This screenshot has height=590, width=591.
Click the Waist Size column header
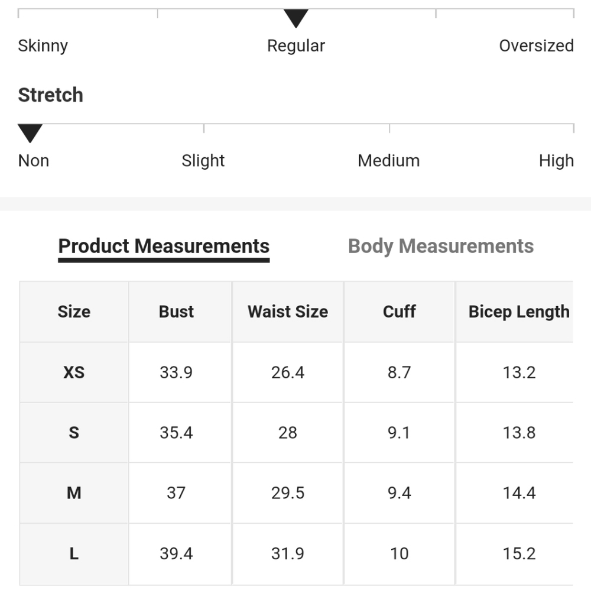click(x=288, y=312)
